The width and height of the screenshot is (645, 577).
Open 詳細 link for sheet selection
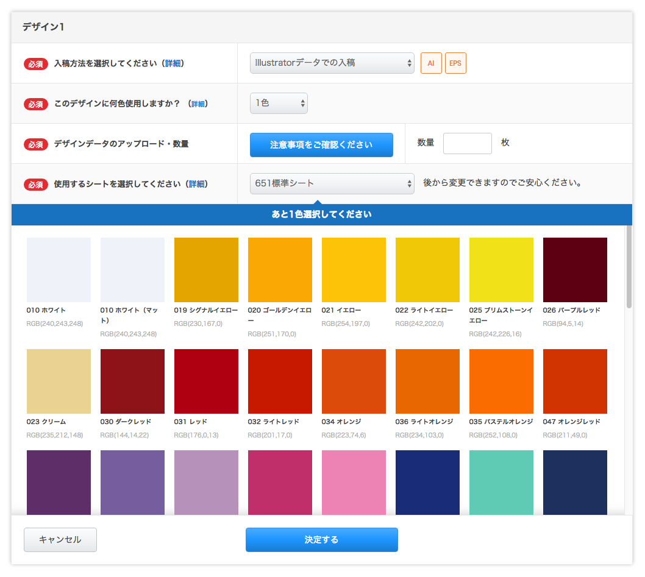[x=197, y=184]
